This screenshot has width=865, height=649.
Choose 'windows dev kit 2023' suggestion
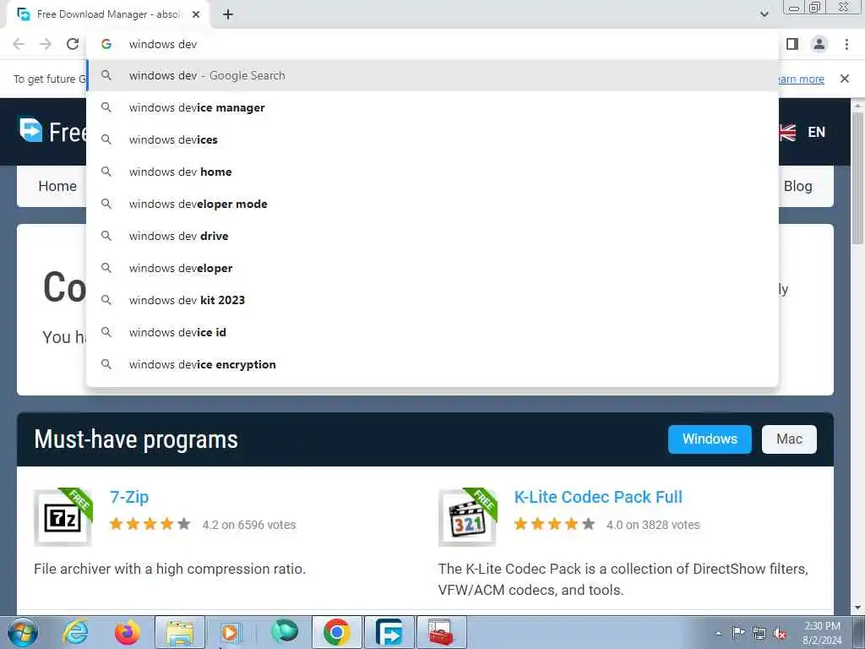pyautogui.click(x=432, y=300)
